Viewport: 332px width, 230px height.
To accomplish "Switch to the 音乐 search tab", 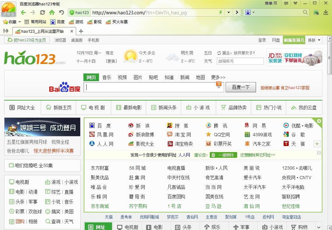I will point(107,77).
